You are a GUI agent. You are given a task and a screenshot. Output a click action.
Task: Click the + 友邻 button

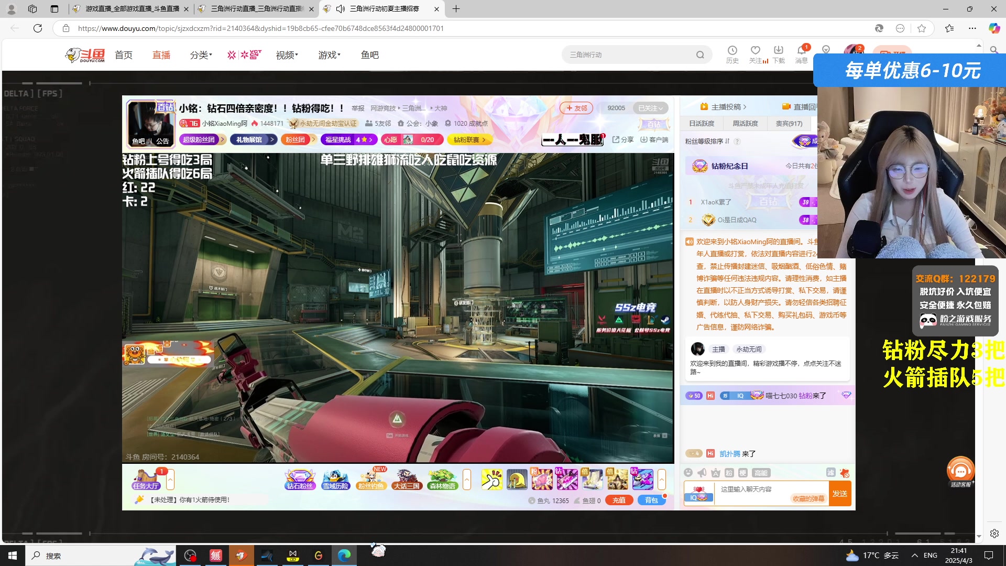(x=576, y=108)
